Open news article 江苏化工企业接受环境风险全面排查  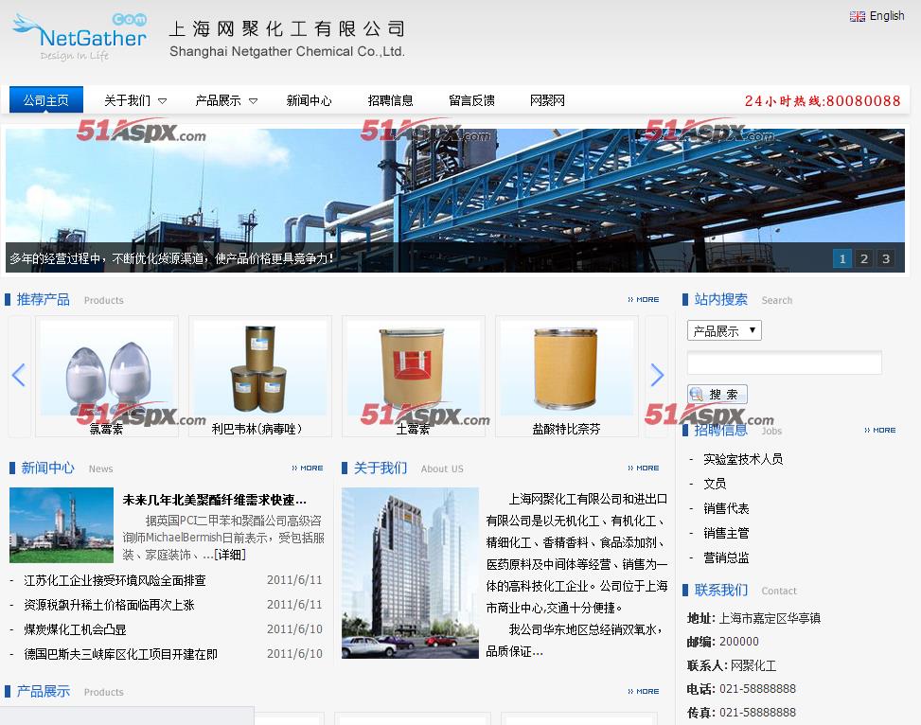[115, 580]
